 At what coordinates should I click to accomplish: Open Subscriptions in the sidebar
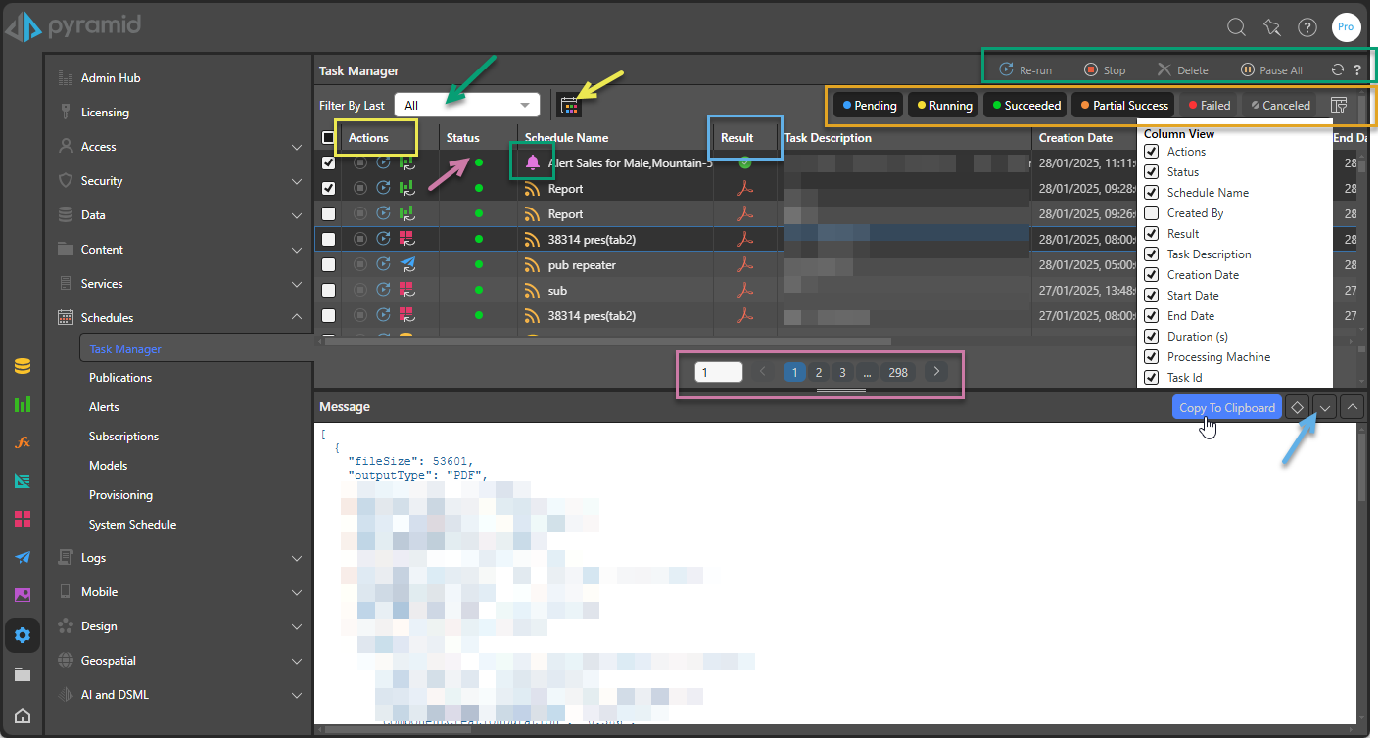click(x=123, y=437)
